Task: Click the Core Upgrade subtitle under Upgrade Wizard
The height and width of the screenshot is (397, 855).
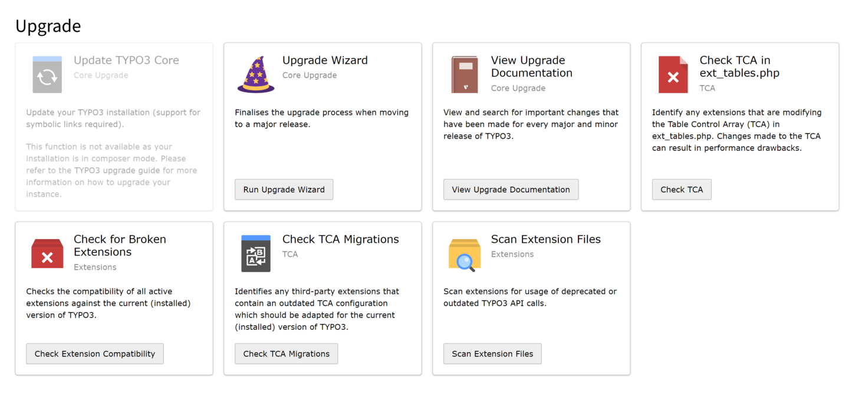Action: 309,75
